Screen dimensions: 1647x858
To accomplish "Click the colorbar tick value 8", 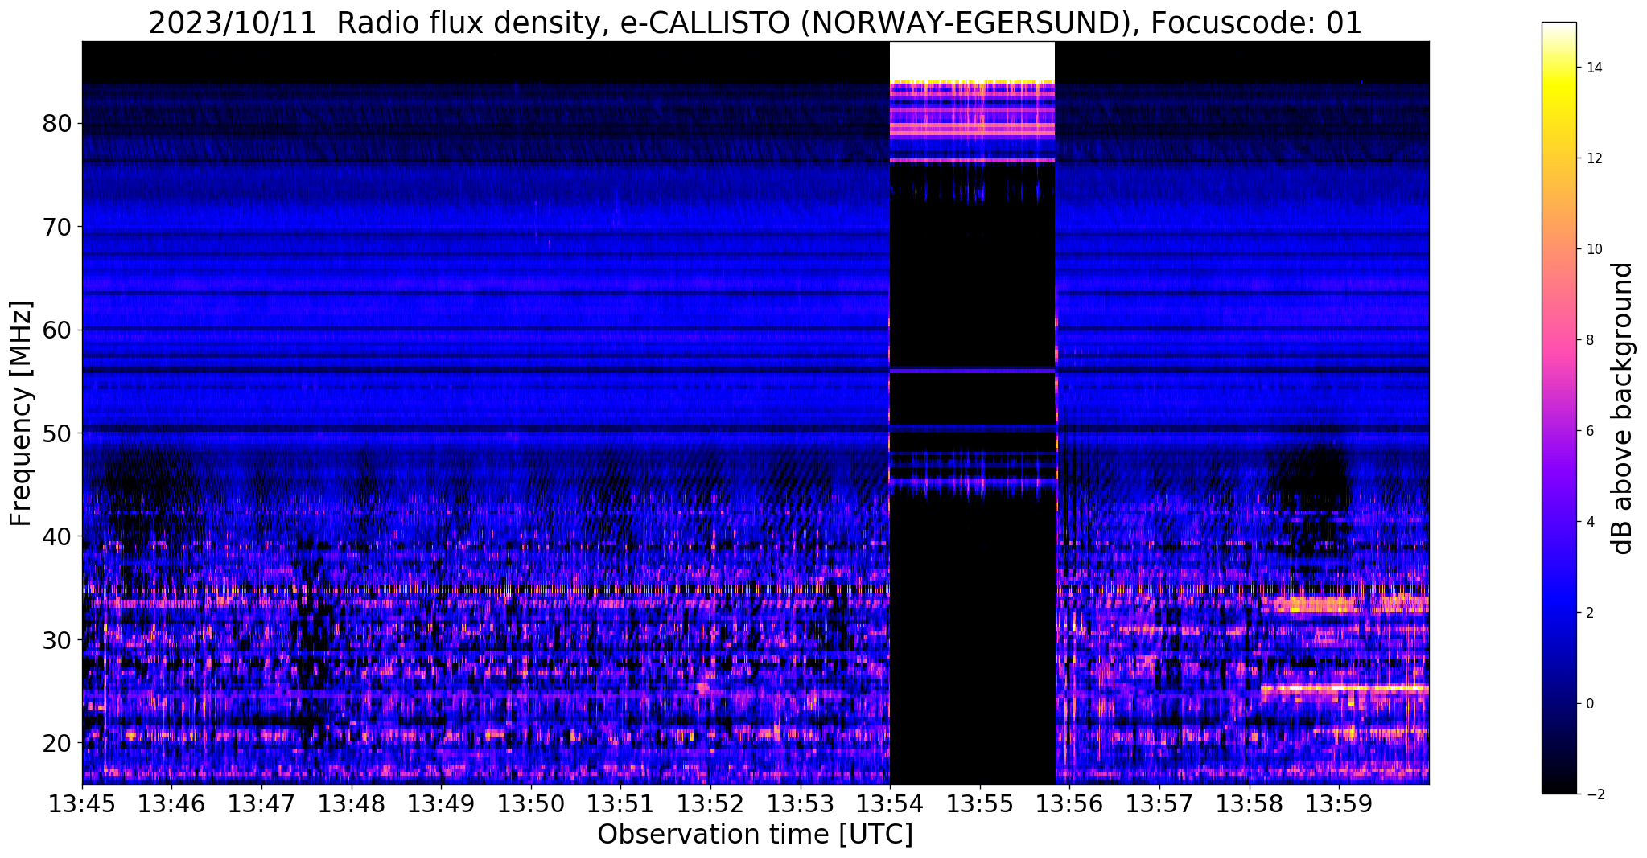I will coord(1590,340).
